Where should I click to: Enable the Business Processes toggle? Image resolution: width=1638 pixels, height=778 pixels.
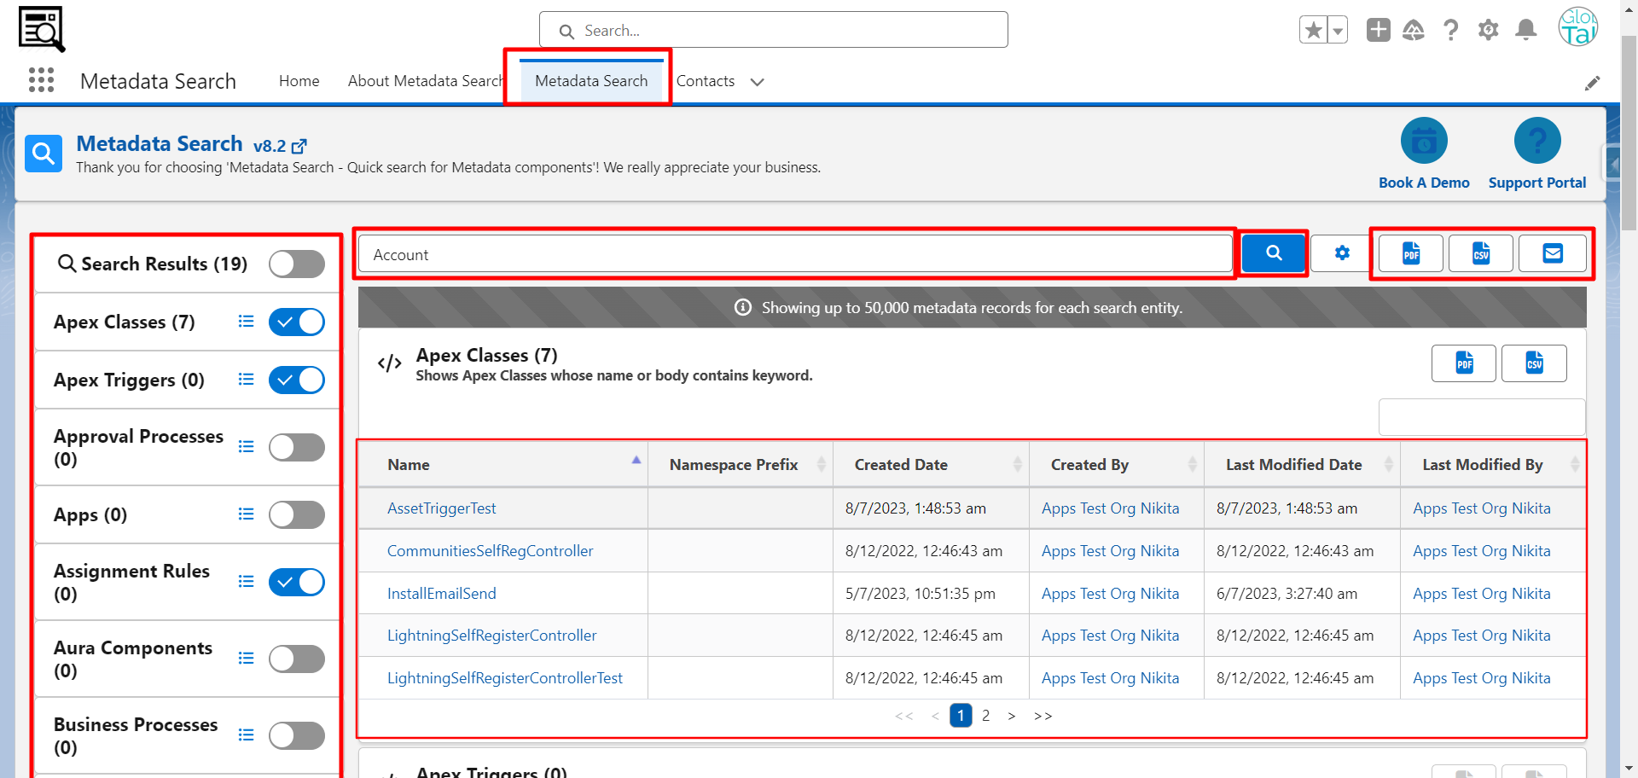click(297, 735)
